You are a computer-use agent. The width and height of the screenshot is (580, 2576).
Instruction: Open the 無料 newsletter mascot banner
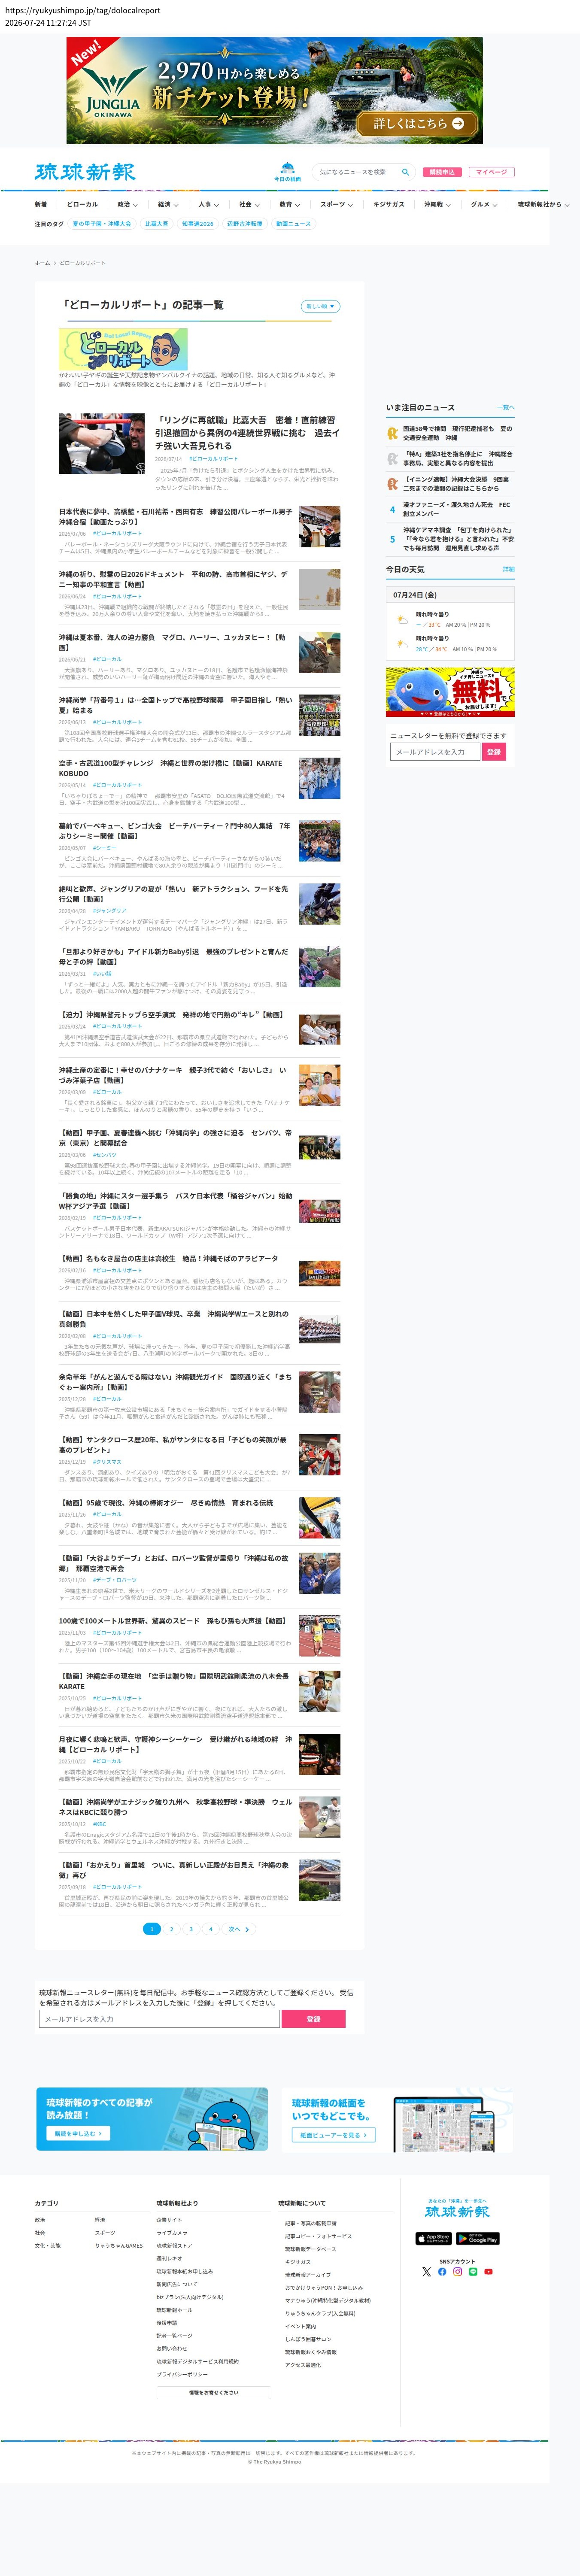pos(450,692)
